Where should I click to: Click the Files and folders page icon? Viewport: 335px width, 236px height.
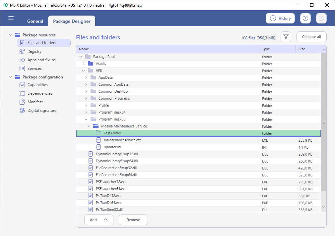tap(22, 43)
